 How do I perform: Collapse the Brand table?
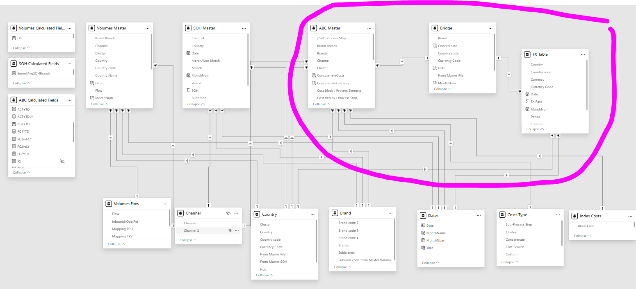tap(342, 267)
